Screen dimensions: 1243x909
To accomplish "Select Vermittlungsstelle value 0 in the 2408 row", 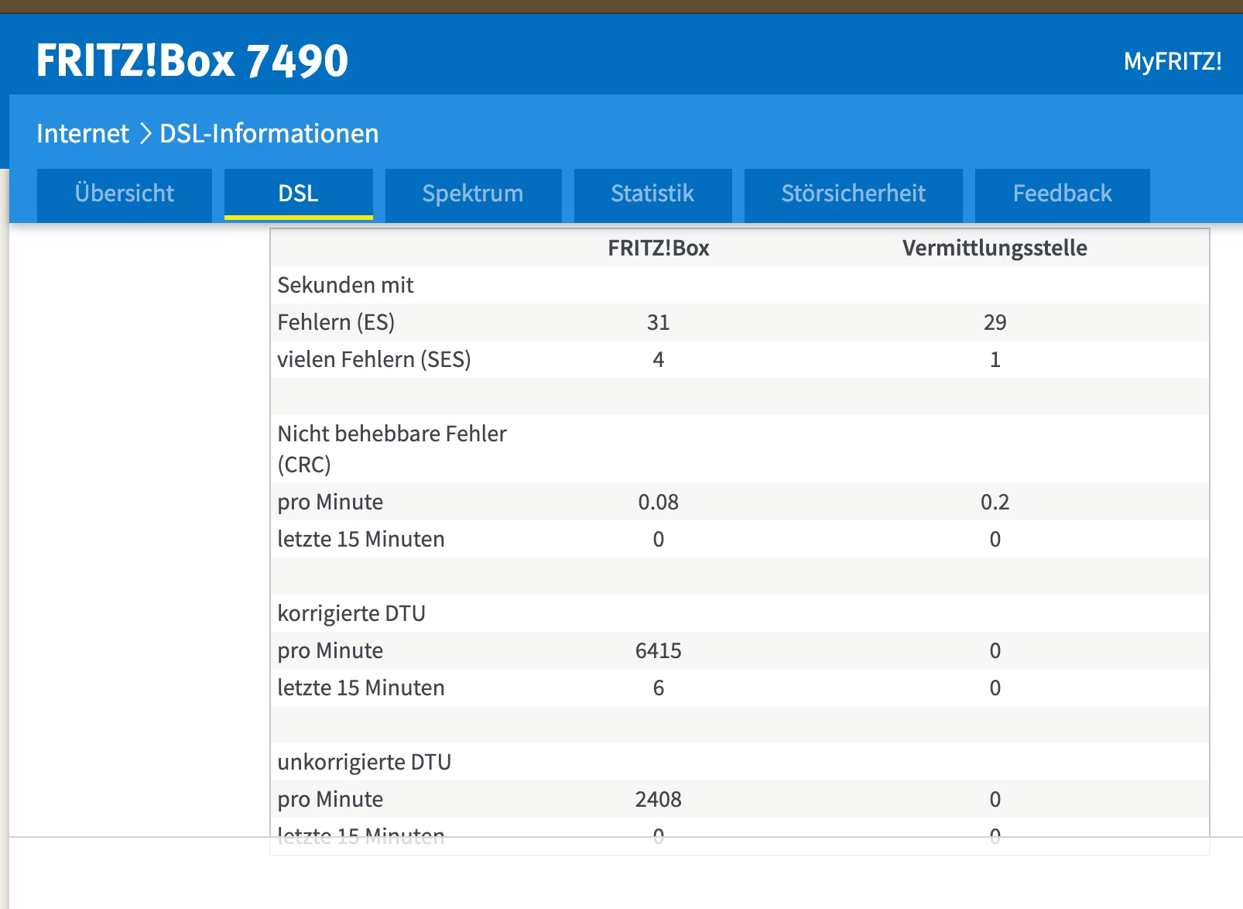I will pyautogui.click(x=995, y=799).
